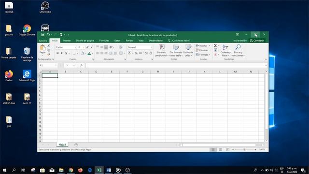Toggle wrap text in the Alineación group
Screen dimensions: 309x174
pos(121,47)
